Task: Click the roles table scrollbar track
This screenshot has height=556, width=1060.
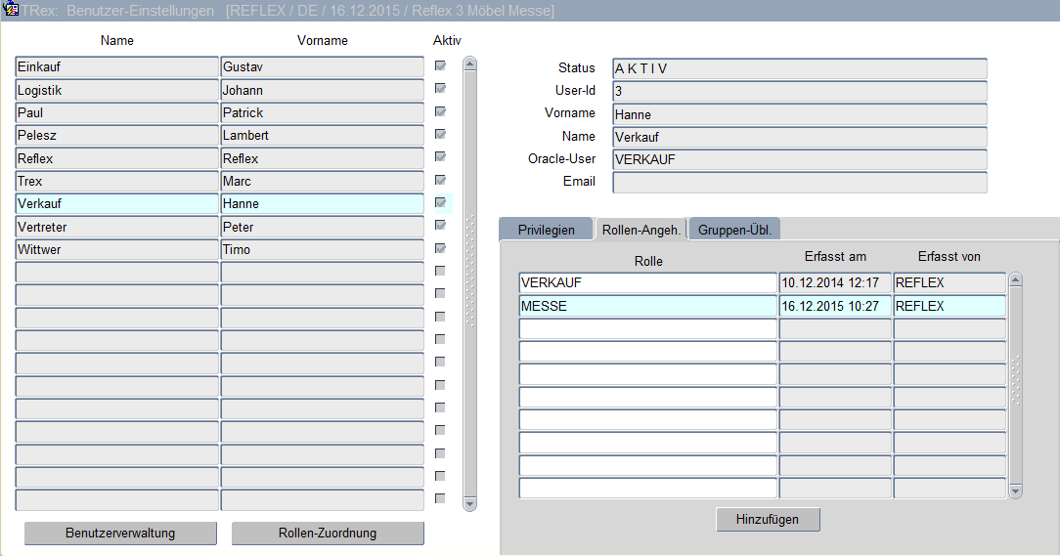Action: 1015,430
